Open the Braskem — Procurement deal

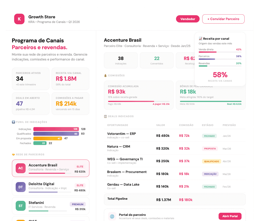(175, 174)
